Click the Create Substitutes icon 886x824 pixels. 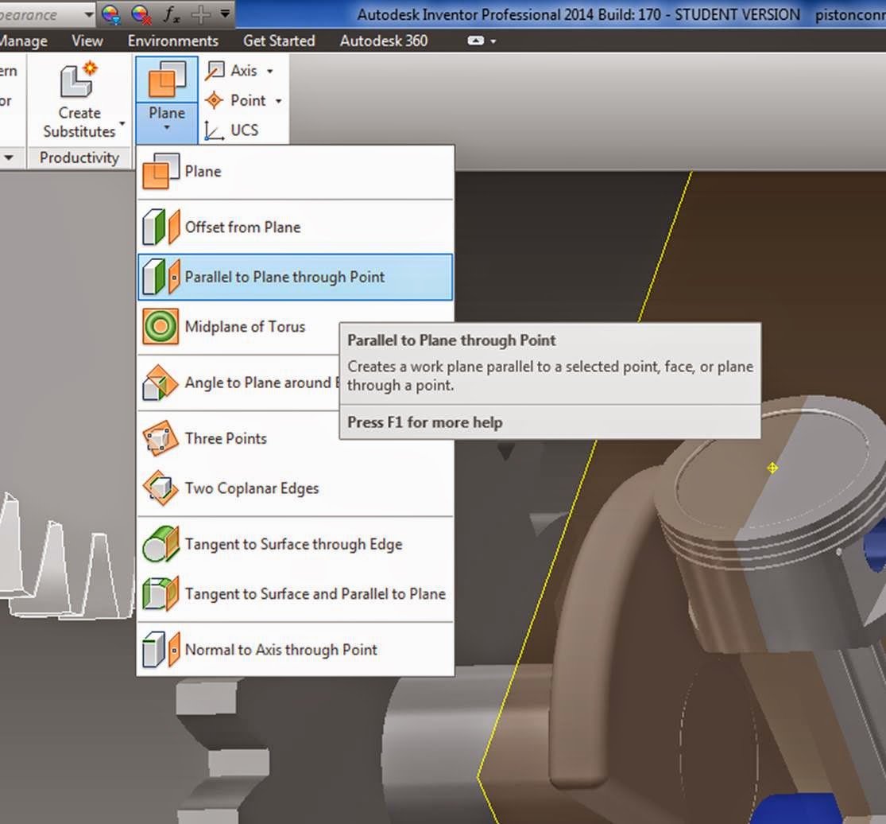(77, 80)
